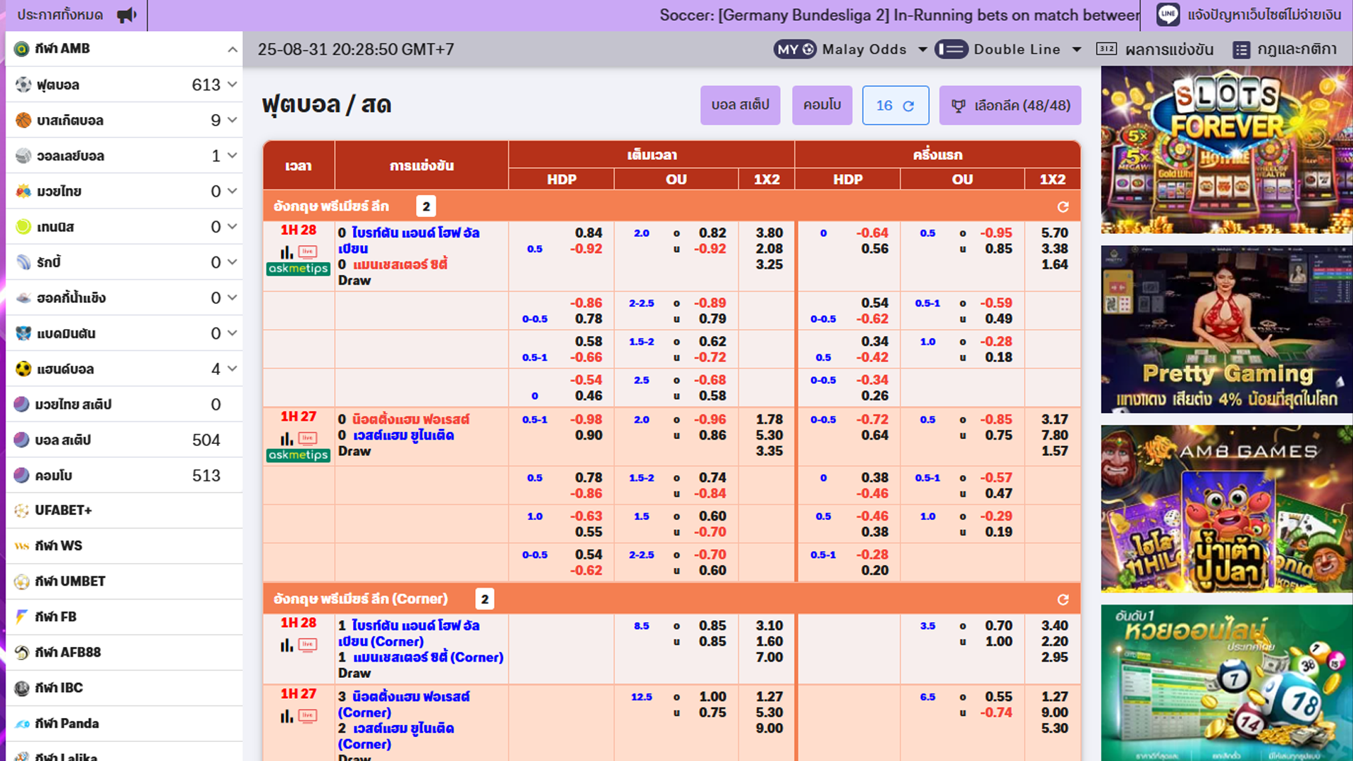
Task: Refresh the Premier League Corner section
Action: coord(1063,599)
